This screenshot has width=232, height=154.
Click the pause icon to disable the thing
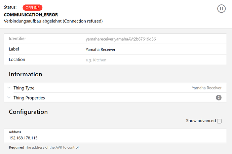pos(221,9)
